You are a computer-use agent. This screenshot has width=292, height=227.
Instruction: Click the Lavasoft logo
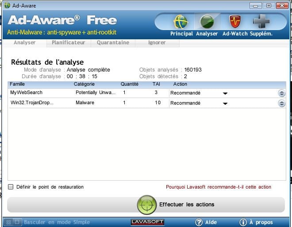click(x=147, y=222)
